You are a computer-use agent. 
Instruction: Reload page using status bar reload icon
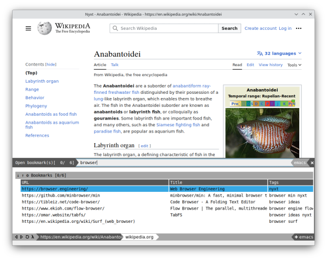(27, 237)
